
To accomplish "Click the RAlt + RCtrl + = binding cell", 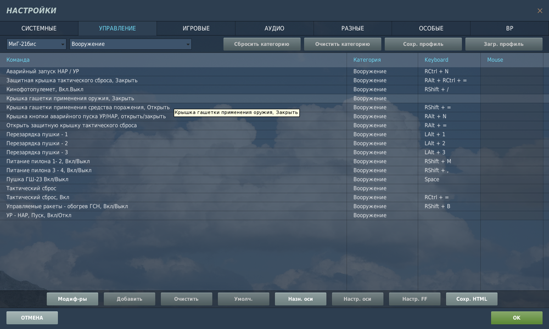I will (x=449, y=81).
